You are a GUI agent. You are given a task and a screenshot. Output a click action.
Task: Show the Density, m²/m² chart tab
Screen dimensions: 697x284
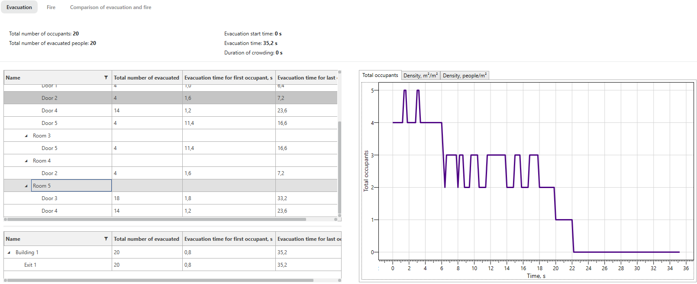[420, 76]
